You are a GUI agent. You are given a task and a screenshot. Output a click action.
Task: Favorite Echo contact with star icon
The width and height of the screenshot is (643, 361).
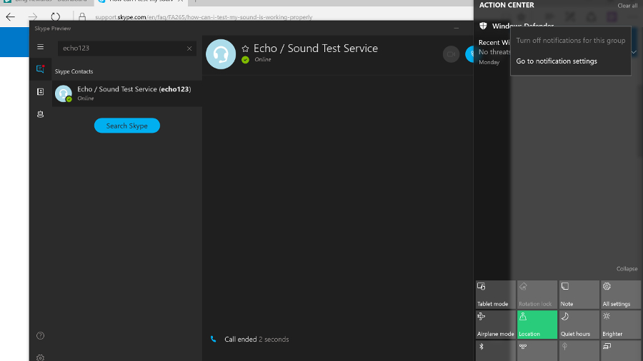(x=245, y=49)
